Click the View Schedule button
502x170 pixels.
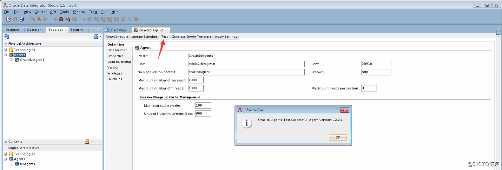coord(117,37)
